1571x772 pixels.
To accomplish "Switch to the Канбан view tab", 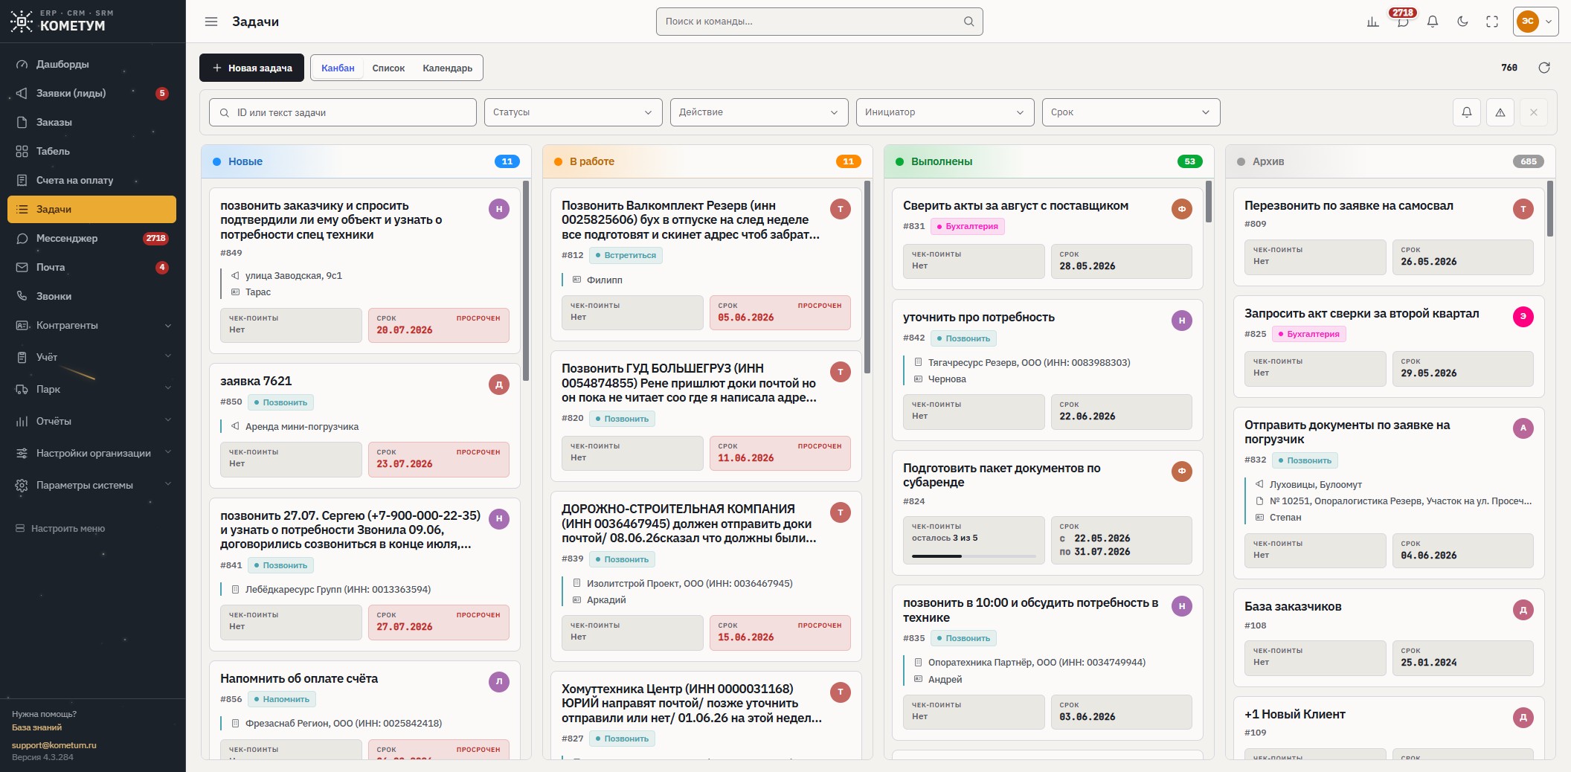I will tap(338, 68).
